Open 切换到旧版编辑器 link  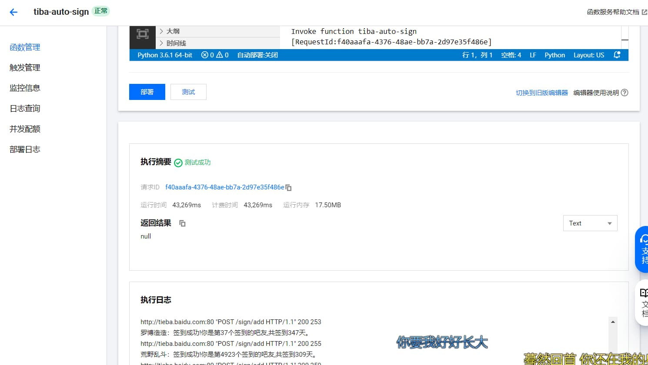point(541,93)
